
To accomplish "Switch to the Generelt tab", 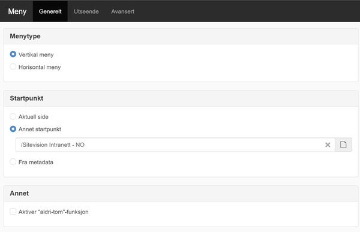I will pos(50,11).
